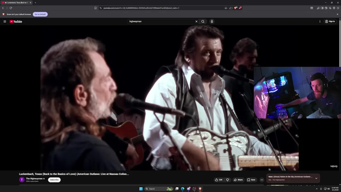Expand the Next: Ghost Riders playlist panel
This screenshot has height=192, width=341.
click(x=316, y=178)
